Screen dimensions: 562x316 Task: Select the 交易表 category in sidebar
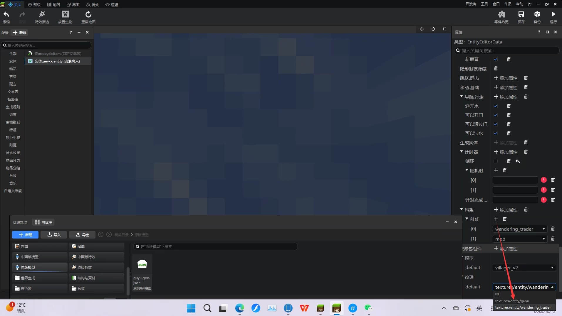click(x=13, y=92)
